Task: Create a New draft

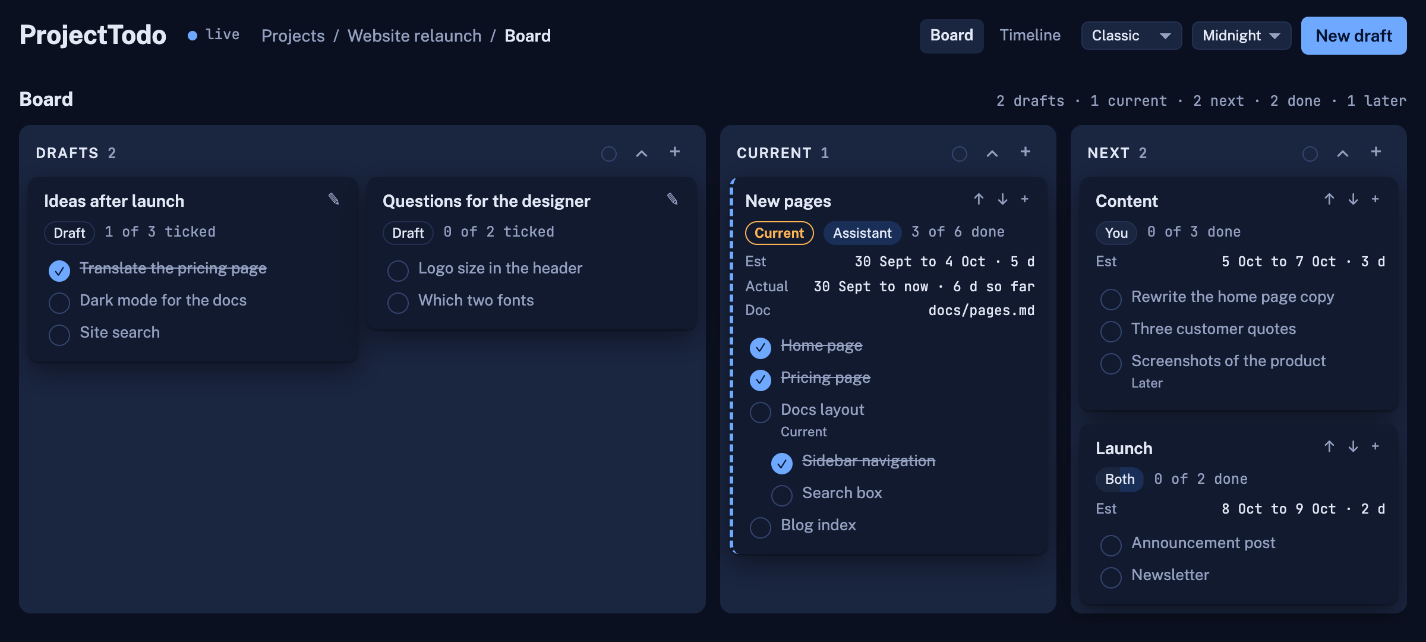Action: point(1354,36)
